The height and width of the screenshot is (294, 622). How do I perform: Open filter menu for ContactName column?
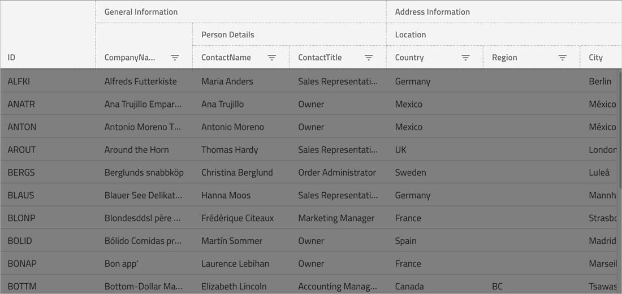[x=272, y=58]
